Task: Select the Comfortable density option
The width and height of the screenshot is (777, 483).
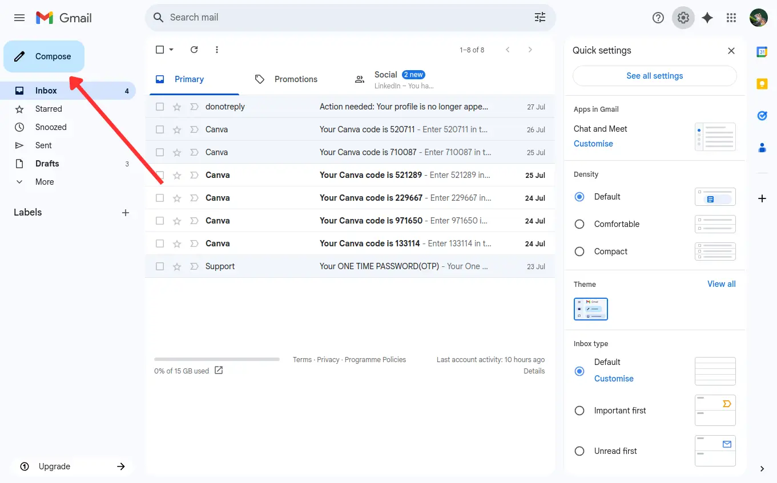Action: (x=579, y=224)
